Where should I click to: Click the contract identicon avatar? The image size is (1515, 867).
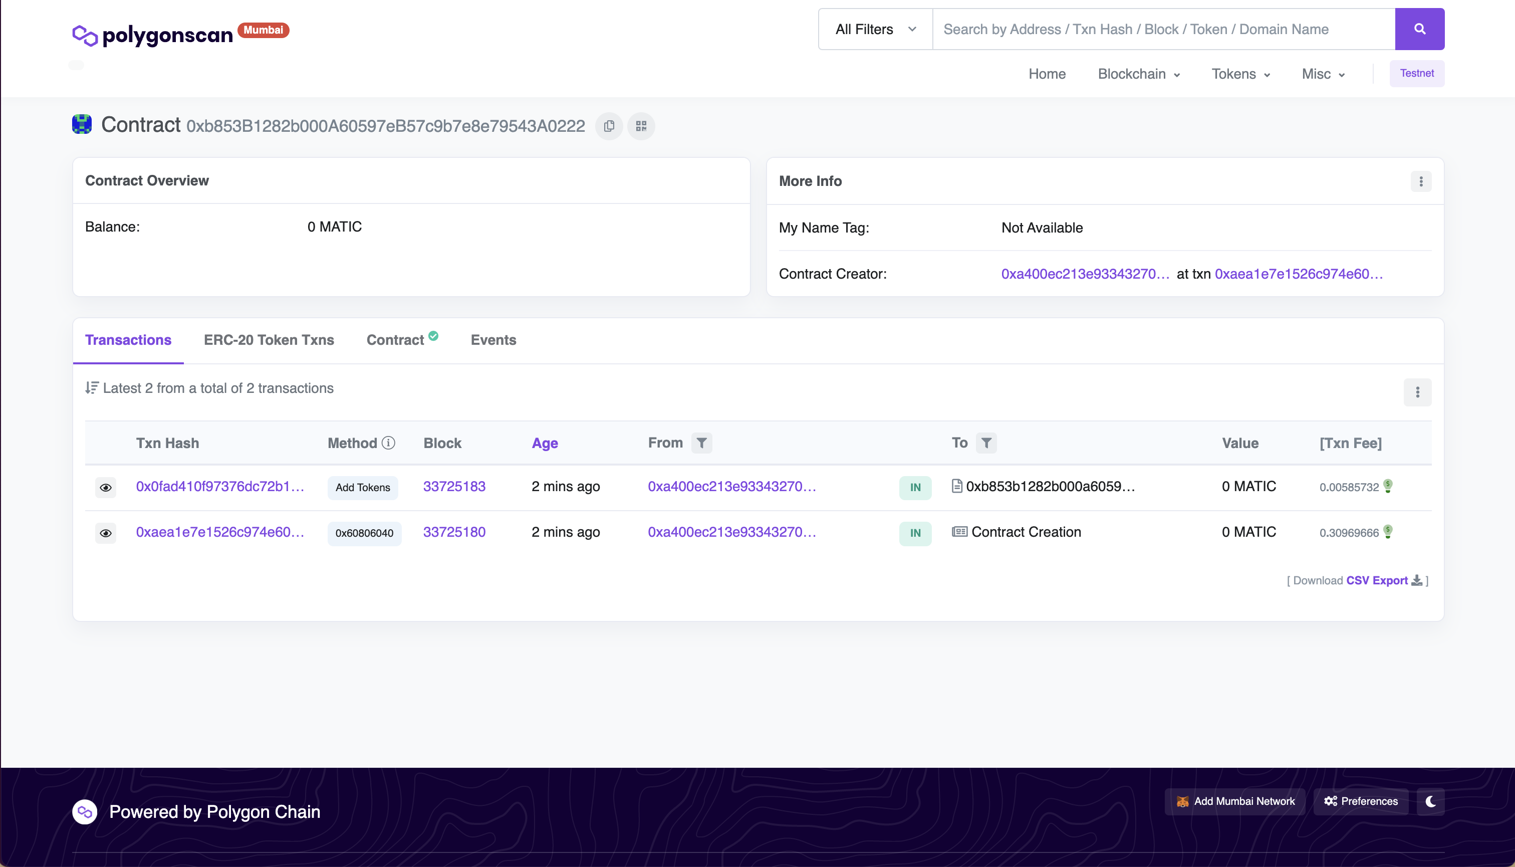click(x=82, y=124)
